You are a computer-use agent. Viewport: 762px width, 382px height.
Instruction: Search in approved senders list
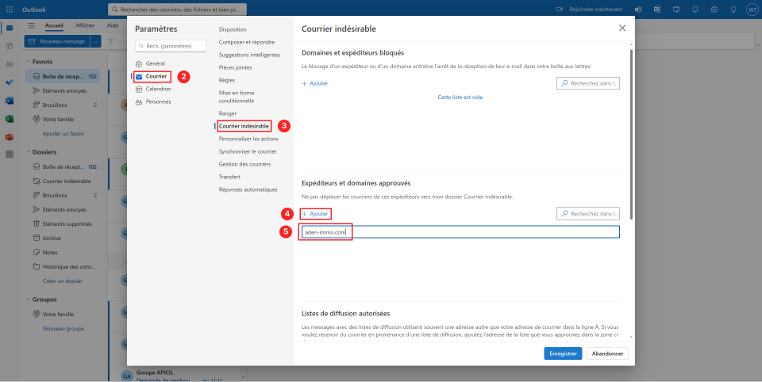pos(588,213)
